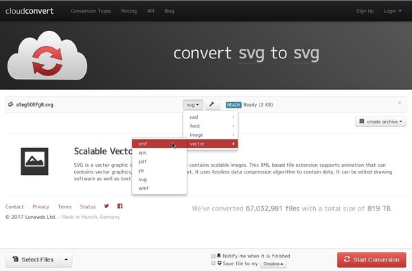Open the Twitter icon link

[x=106, y=206]
